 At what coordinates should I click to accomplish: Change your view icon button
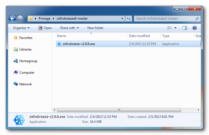click(169, 28)
